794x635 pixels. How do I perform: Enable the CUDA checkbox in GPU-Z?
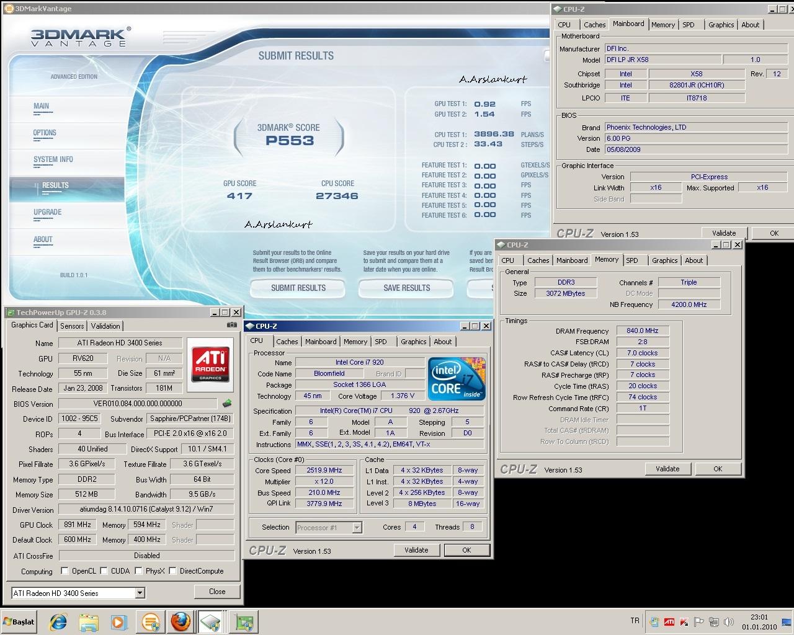[104, 571]
